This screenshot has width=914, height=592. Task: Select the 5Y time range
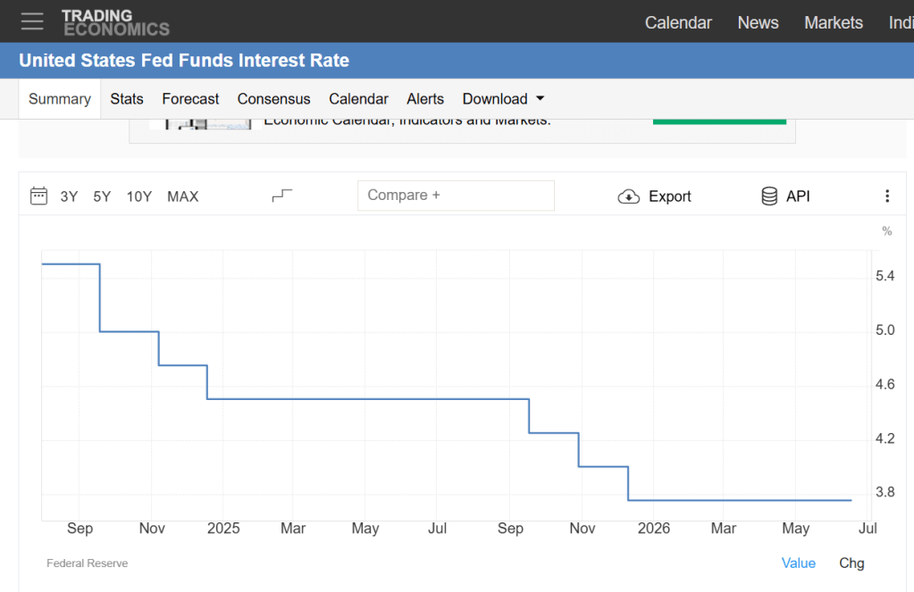102,197
